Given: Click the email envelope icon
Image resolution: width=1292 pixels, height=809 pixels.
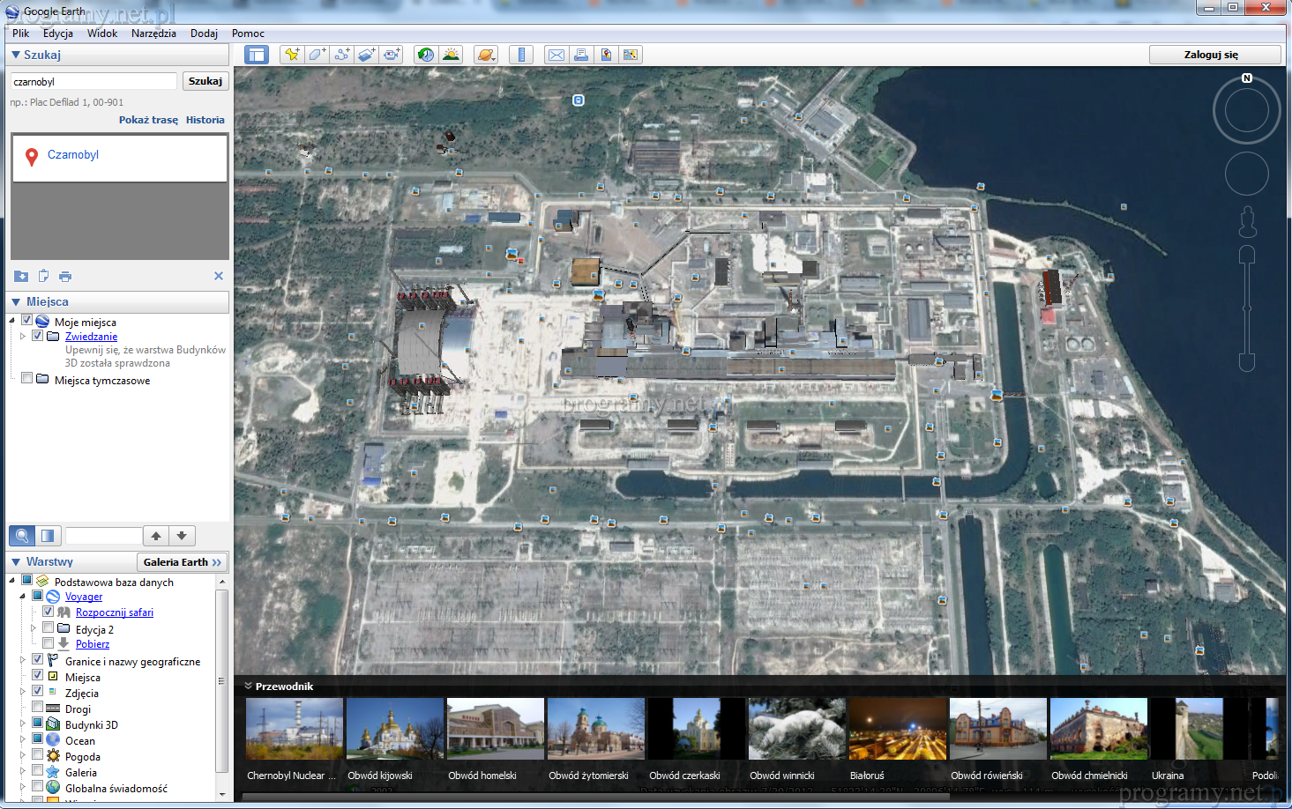Looking at the screenshot, I should tap(556, 55).
